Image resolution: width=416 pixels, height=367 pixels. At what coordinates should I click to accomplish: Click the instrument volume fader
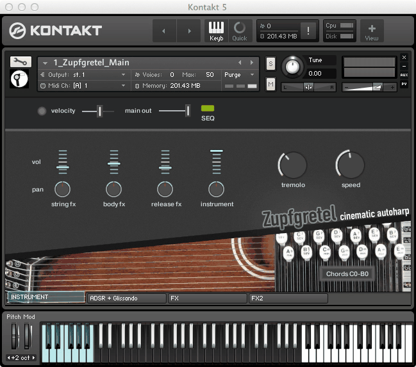click(217, 151)
